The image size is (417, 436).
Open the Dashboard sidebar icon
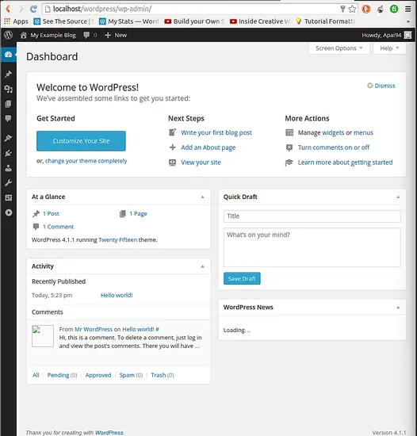click(9, 55)
